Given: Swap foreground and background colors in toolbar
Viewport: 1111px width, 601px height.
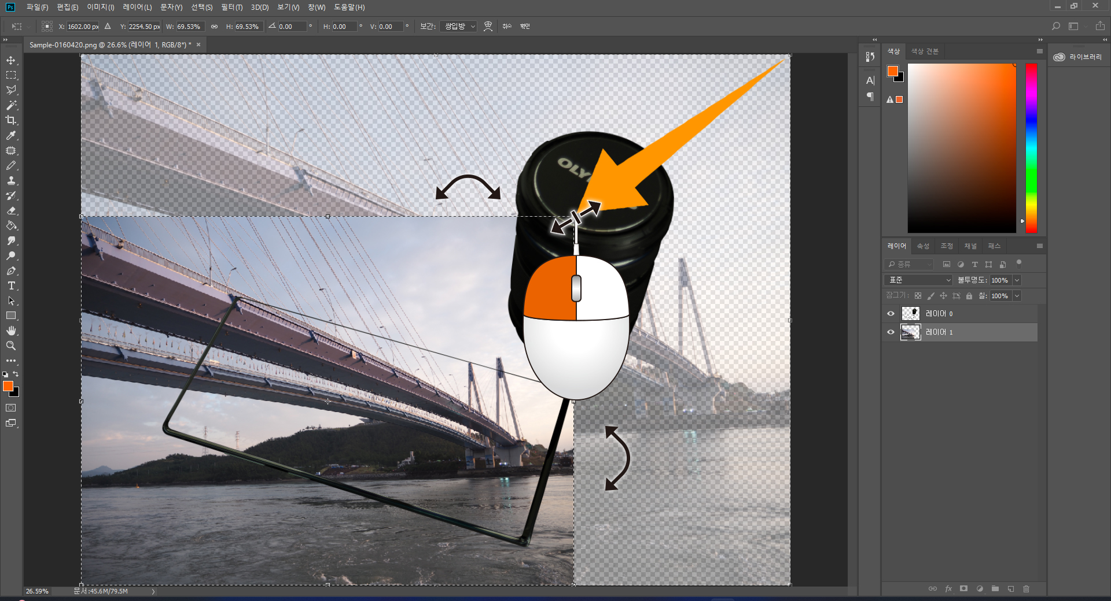Looking at the screenshot, I should click(16, 374).
